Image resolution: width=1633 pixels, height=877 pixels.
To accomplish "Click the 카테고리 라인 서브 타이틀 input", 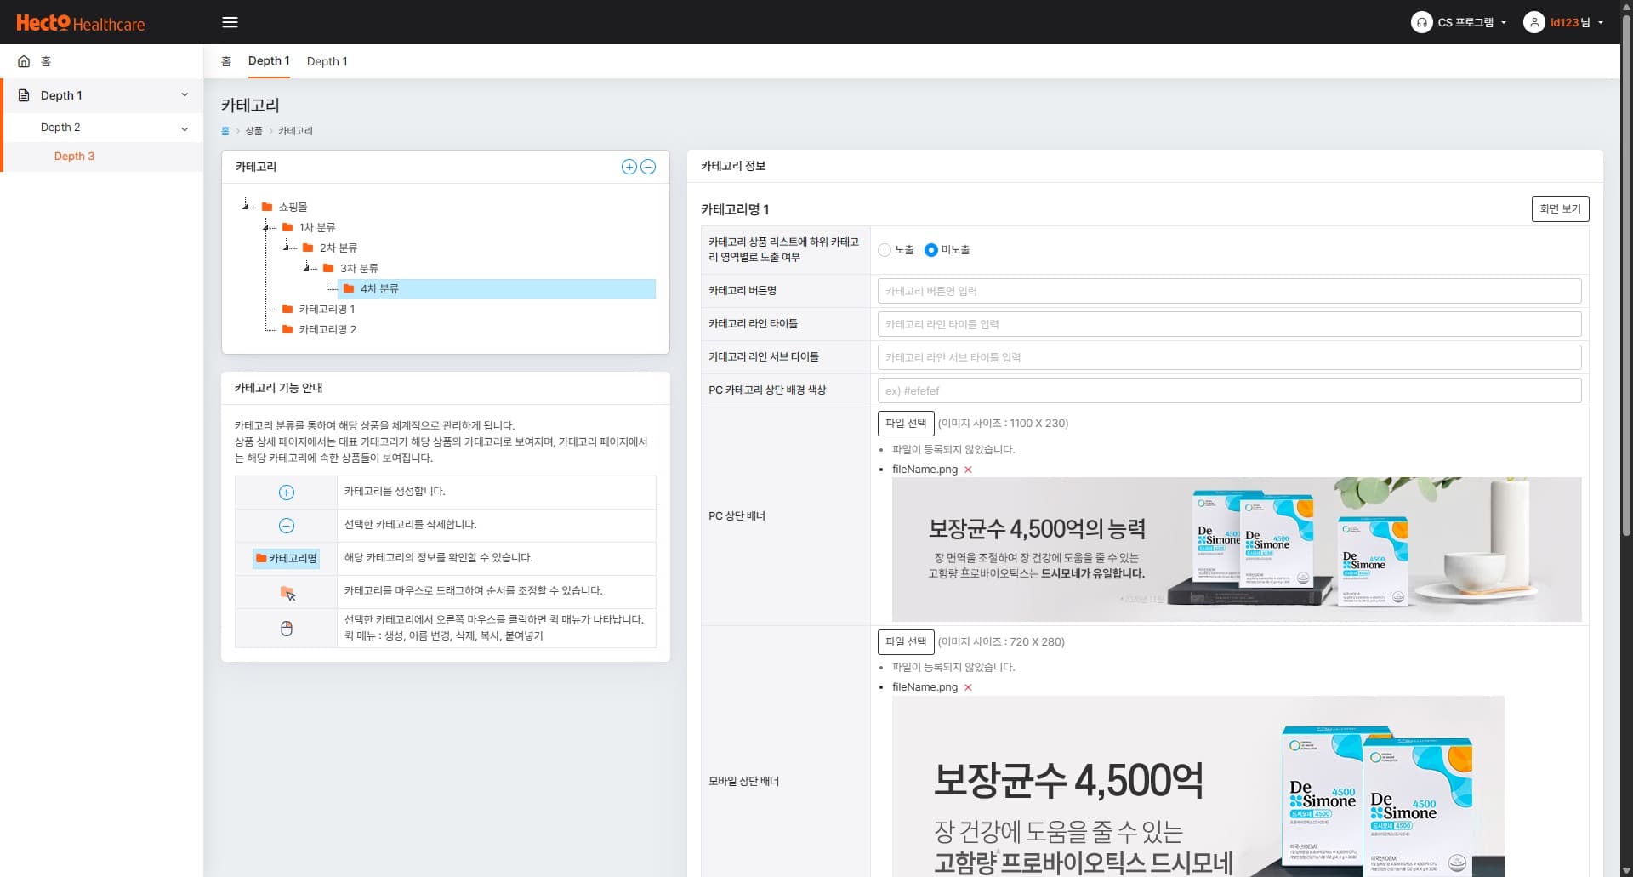I will (1229, 358).
